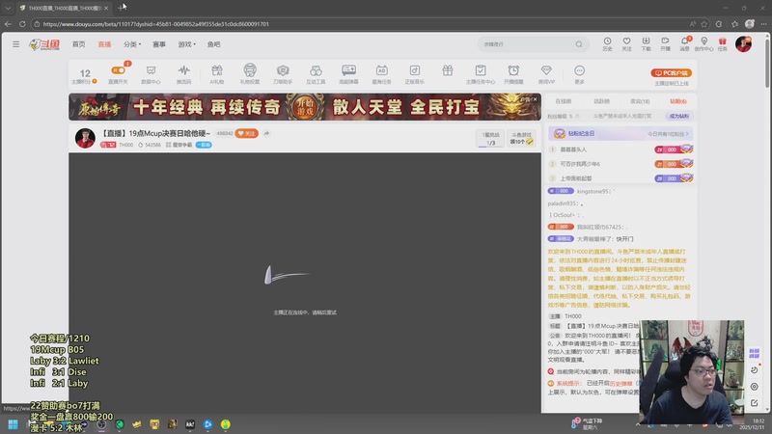Open a new browser tab
The image size is (772, 434).
click(x=122, y=8)
